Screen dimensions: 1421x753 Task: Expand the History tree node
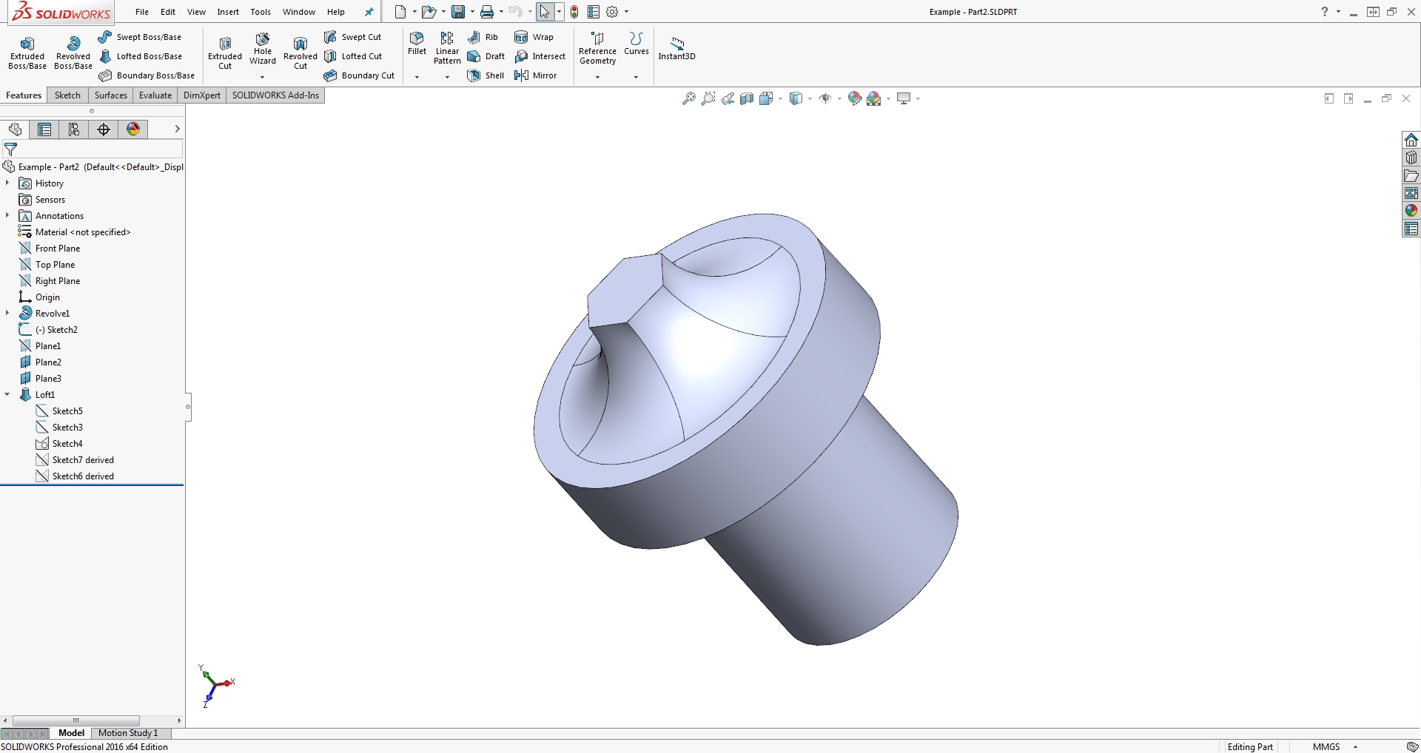click(x=7, y=183)
